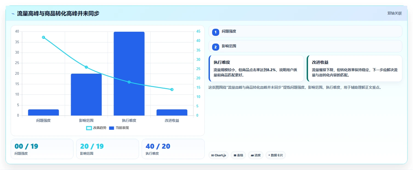Image resolution: width=413 pixels, height=170 pixels.
Task: Click the trend line point above 改进收益
Action: click(172, 90)
